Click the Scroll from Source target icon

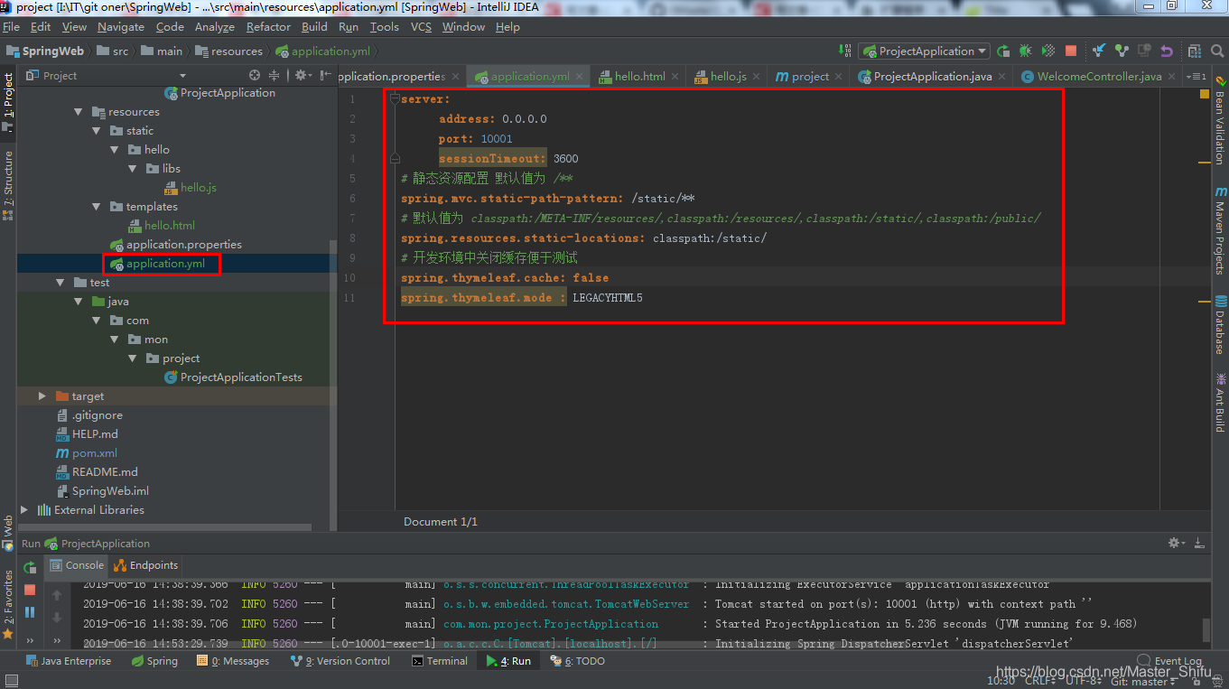point(255,76)
